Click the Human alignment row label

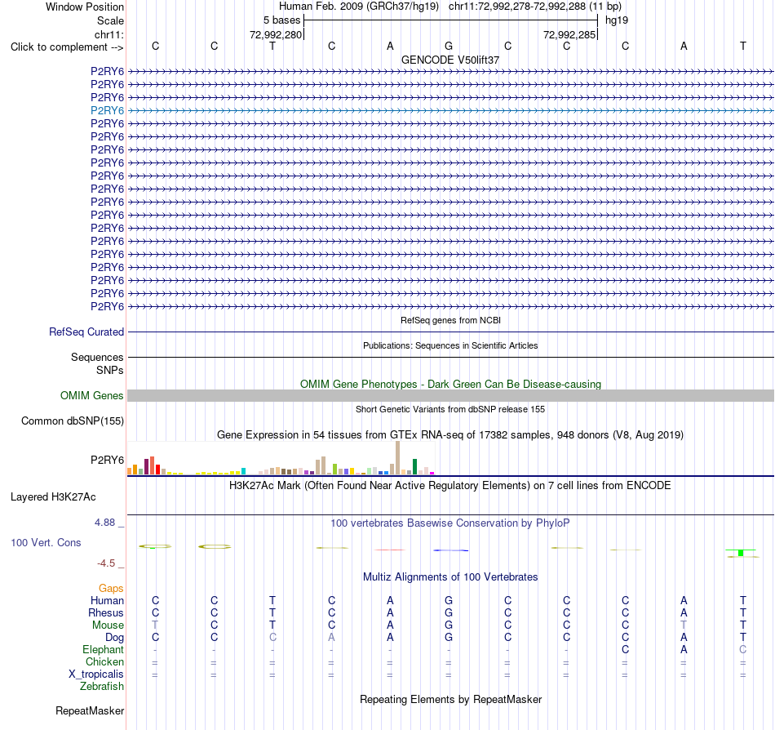[x=107, y=600]
